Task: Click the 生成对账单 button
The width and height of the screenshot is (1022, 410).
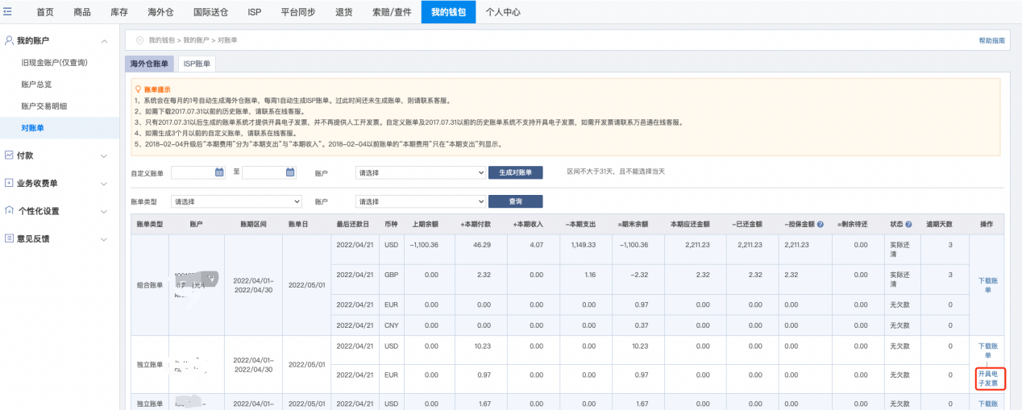Action: point(516,172)
